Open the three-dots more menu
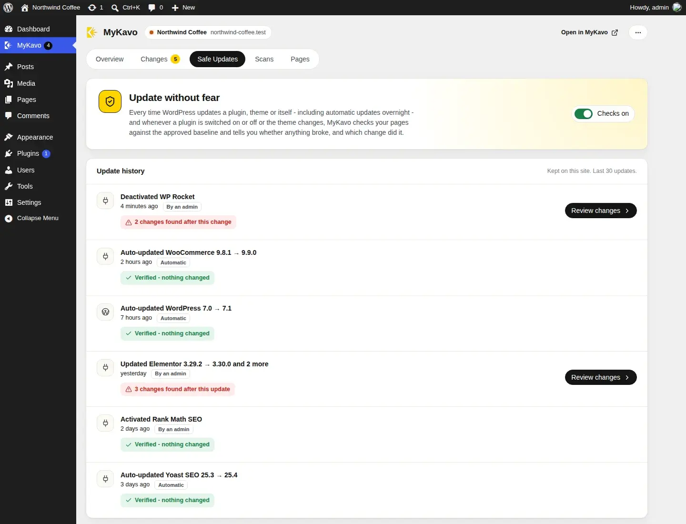Image resolution: width=686 pixels, height=524 pixels. point(638,32)
